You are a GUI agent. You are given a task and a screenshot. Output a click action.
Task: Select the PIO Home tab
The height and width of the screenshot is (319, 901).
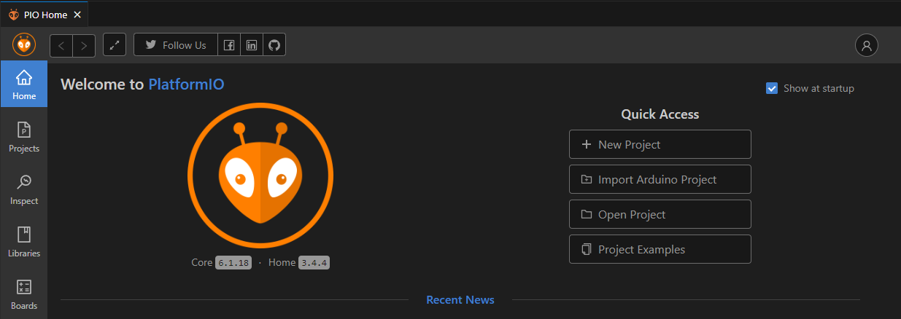(45, 14)
